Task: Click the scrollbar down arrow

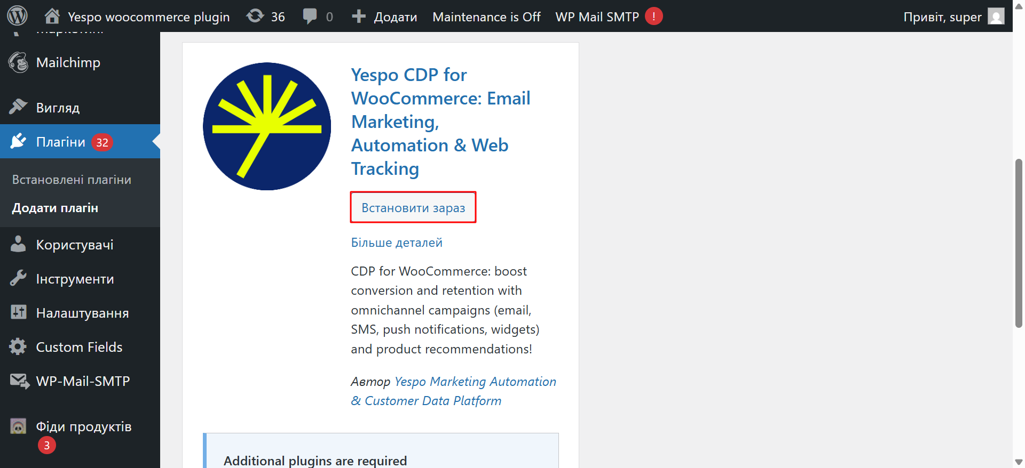Action: coord(1019,462)
